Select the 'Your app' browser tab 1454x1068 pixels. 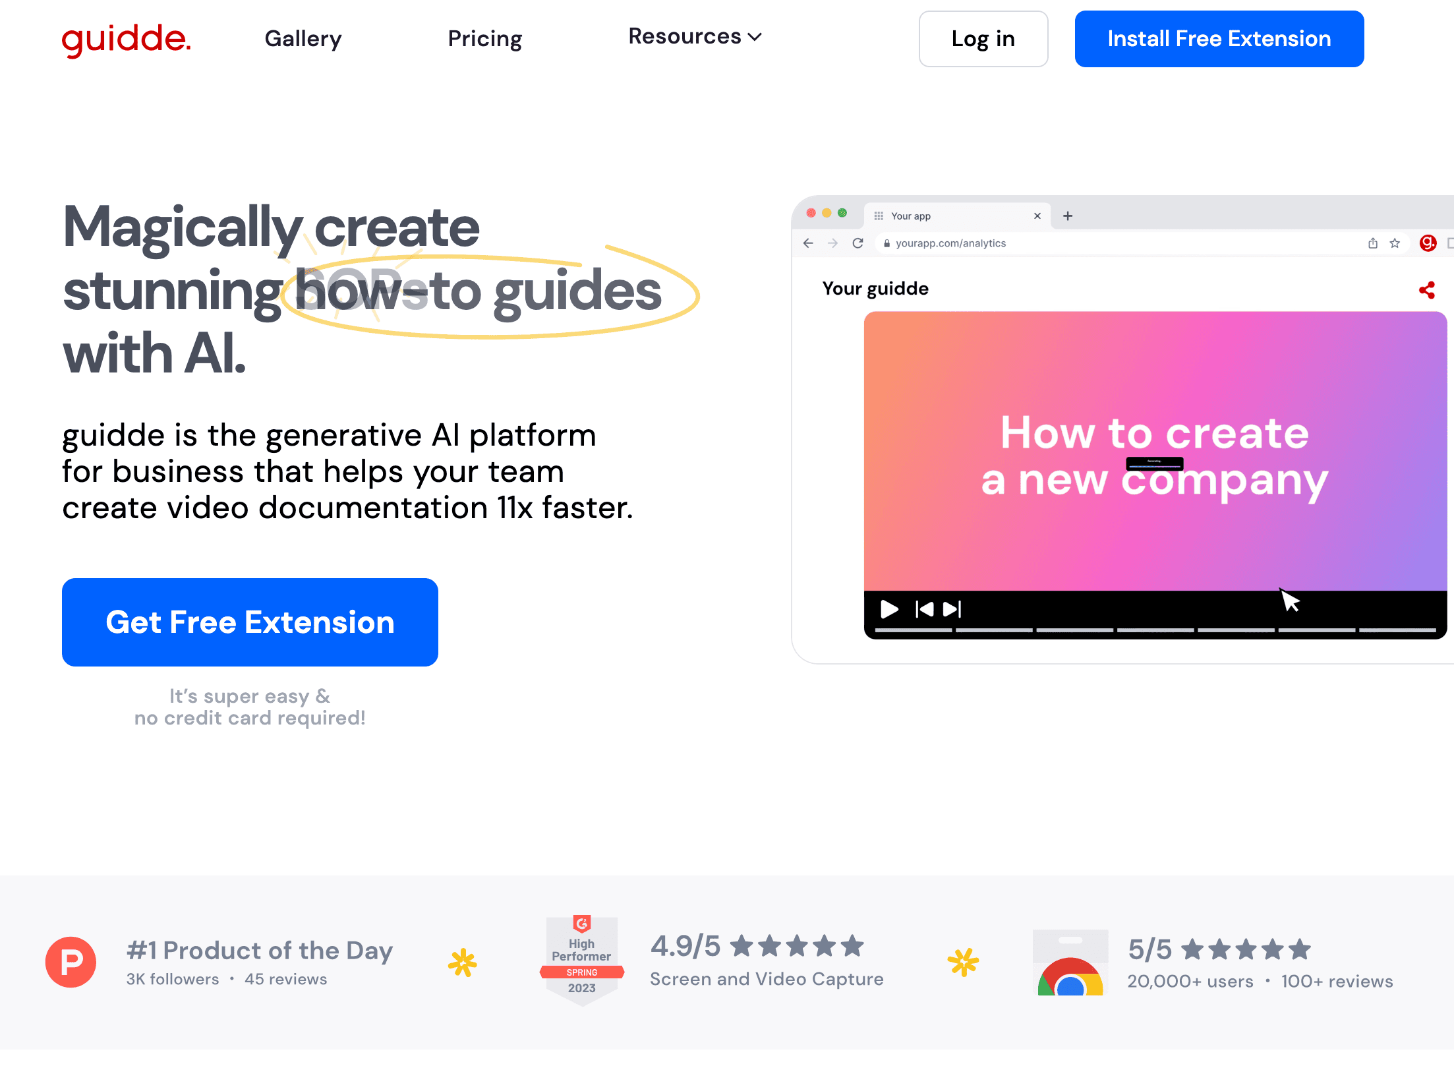[958, 216]
